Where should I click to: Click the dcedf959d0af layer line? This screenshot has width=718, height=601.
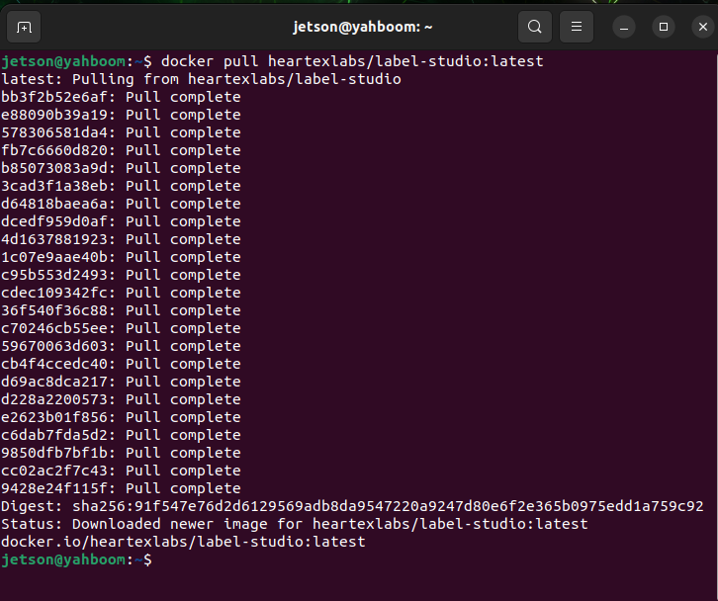click(x=121, y=221)
